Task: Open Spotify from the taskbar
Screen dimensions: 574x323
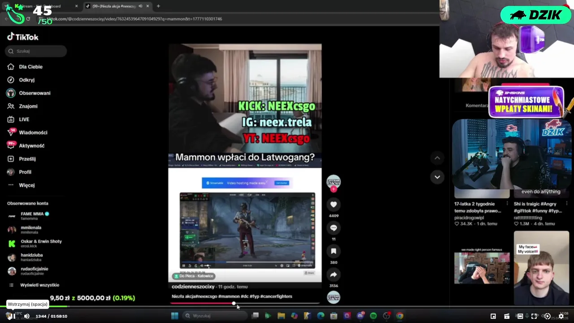Action: (x=373, y=316)
